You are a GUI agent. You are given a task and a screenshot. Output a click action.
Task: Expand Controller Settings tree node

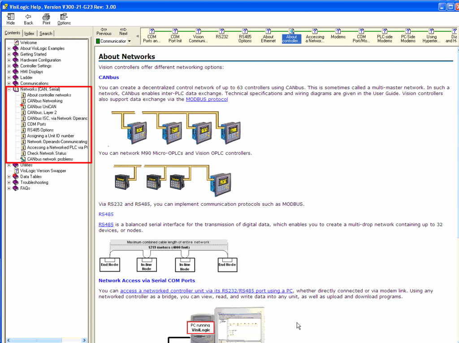[x=9, y=66]
